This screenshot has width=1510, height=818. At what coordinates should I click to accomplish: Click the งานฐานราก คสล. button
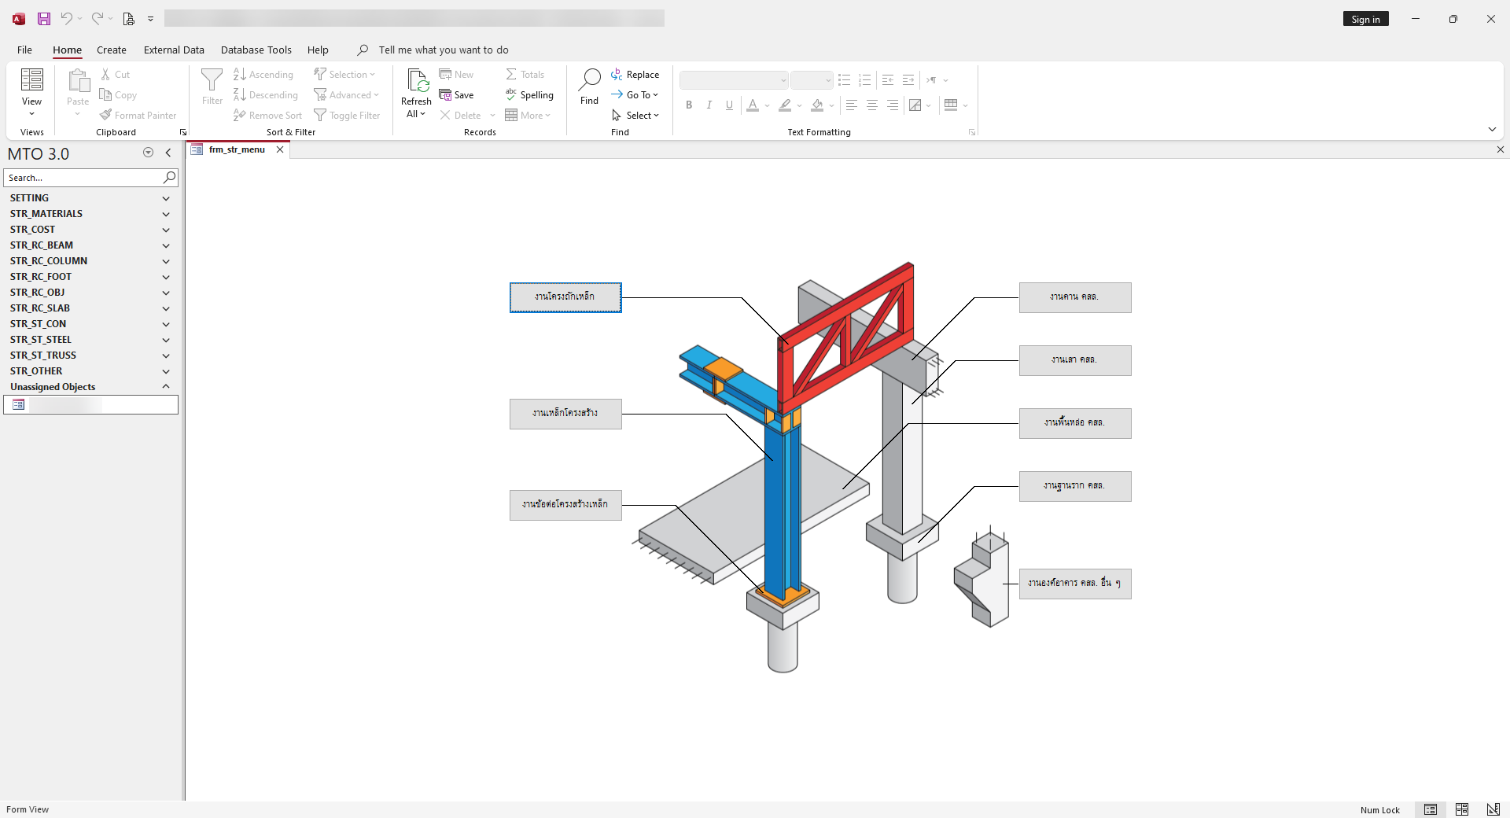1075,486
